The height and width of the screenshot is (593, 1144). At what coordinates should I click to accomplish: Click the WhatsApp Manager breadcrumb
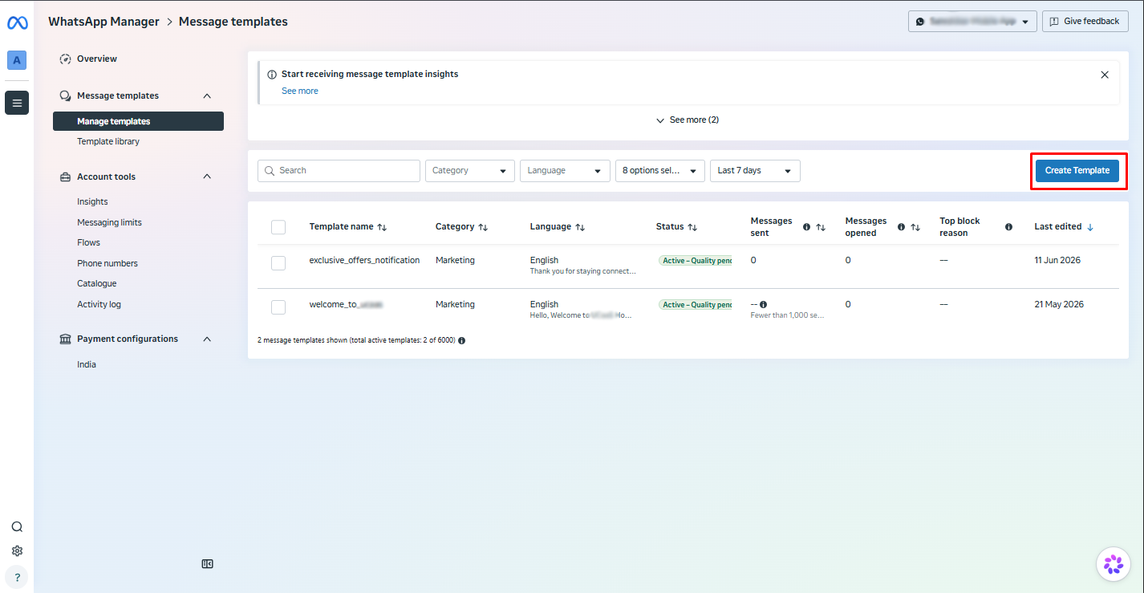103,22
